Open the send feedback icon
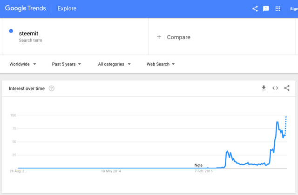The height and width of the screenshot is (195, 298). click(x=266, y=8)
